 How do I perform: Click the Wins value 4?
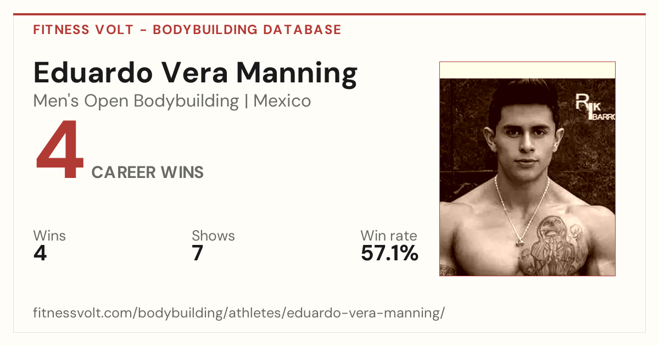tap(40, 253)
